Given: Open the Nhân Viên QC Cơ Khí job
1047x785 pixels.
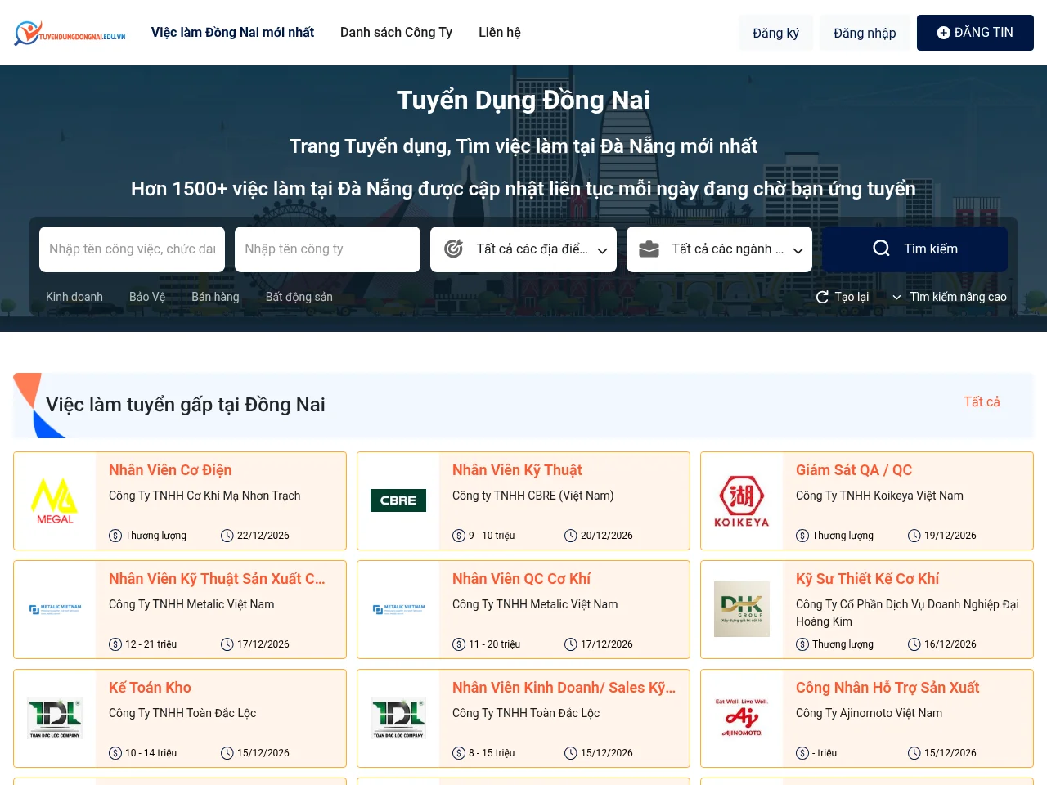Looking at the screenshot, I should 521,579.
